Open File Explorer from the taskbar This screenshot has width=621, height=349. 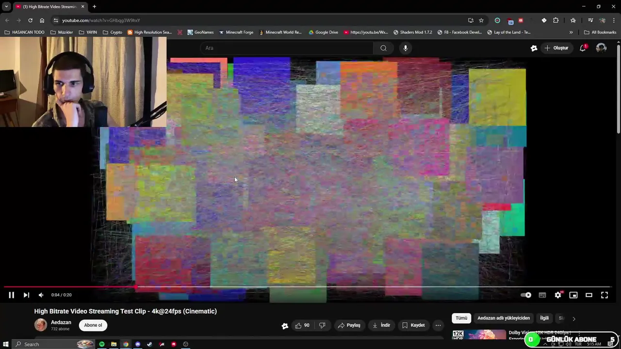114,344
